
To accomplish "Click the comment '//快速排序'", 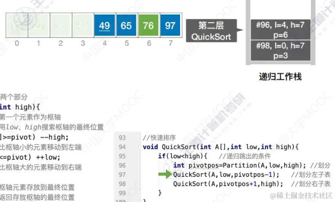I will pyautogui.click(x=159, y=138).
